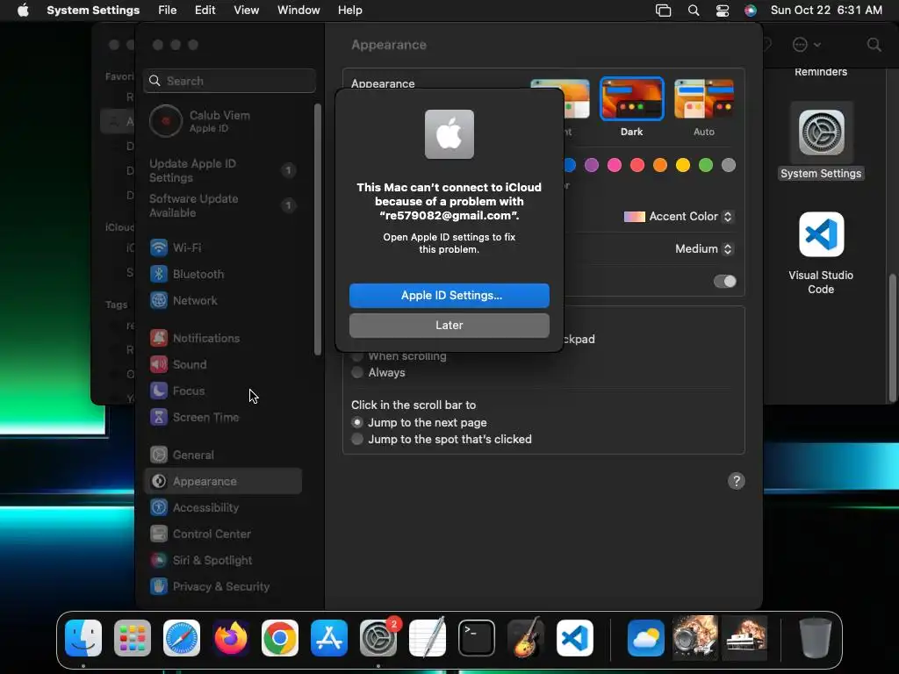
Task: Open the Medium sidebar icon size dropdown
Action: [705, 248]
